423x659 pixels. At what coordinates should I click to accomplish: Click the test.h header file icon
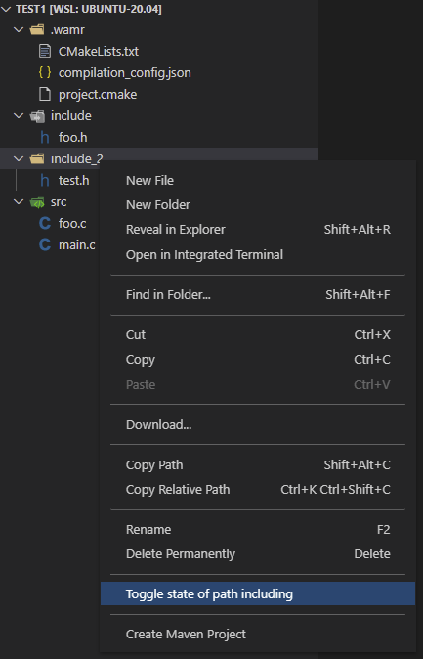(45, 180)
